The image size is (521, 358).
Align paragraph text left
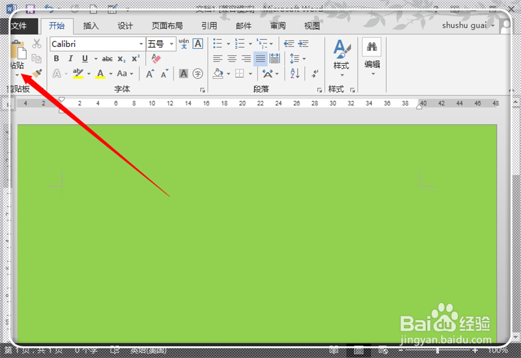pyautogui.click(x=218, y=59)
